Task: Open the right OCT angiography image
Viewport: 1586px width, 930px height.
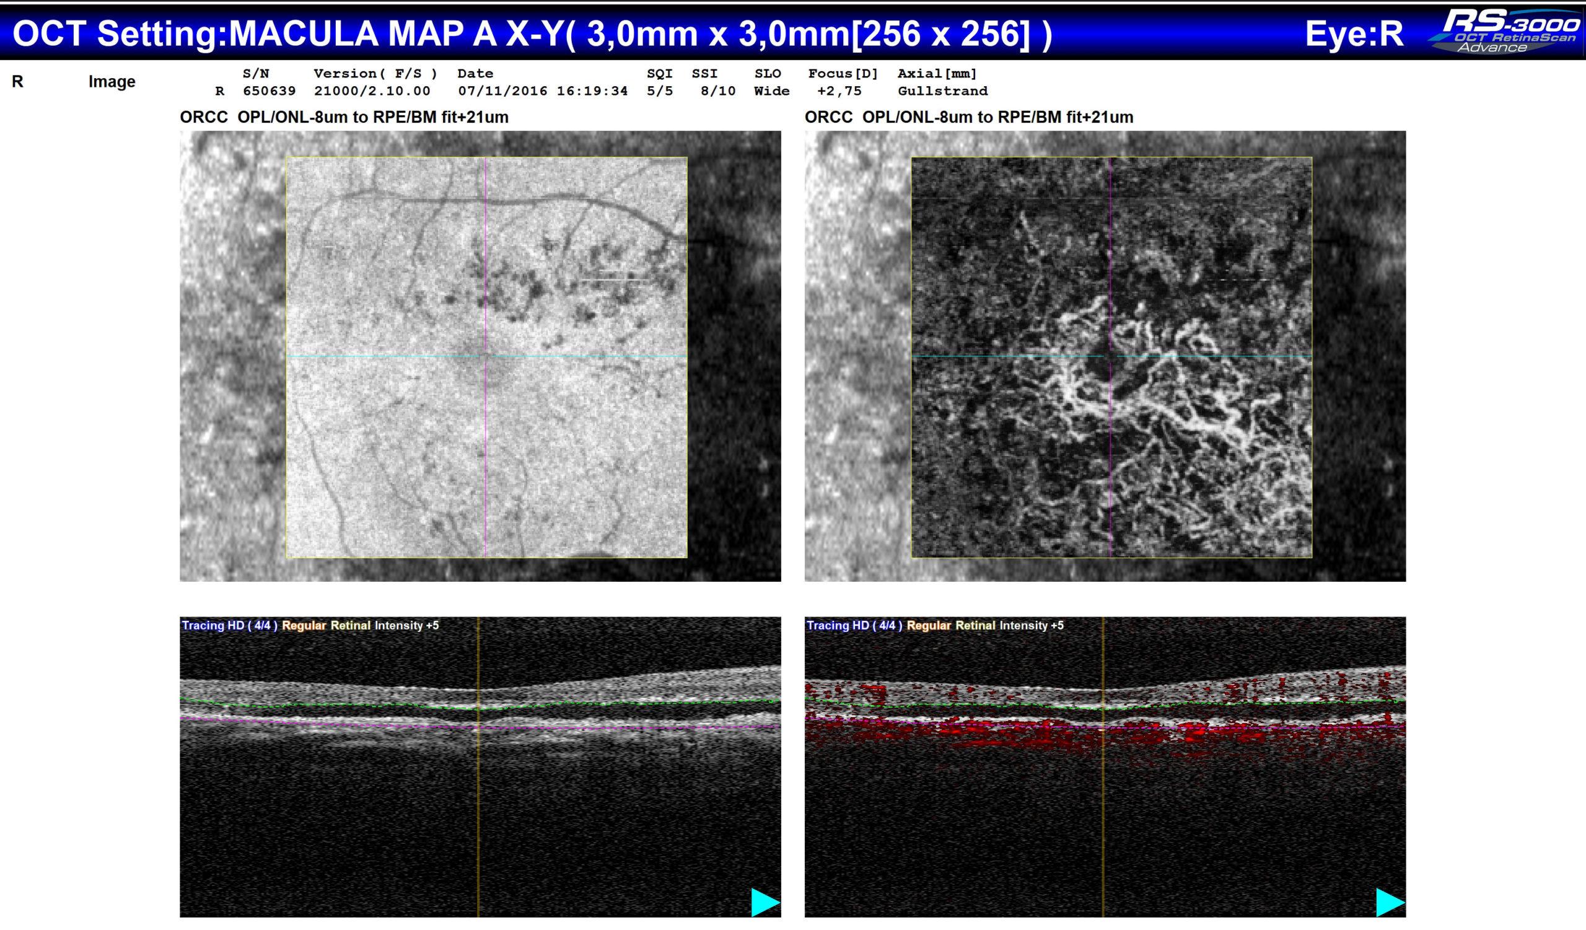Action: pos(1105,356)
